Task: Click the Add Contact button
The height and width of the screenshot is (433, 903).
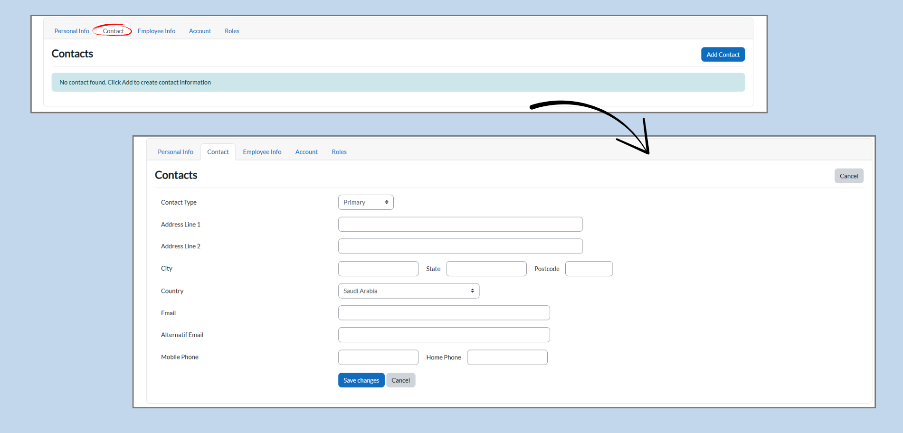Action: [x=722, y=55]
